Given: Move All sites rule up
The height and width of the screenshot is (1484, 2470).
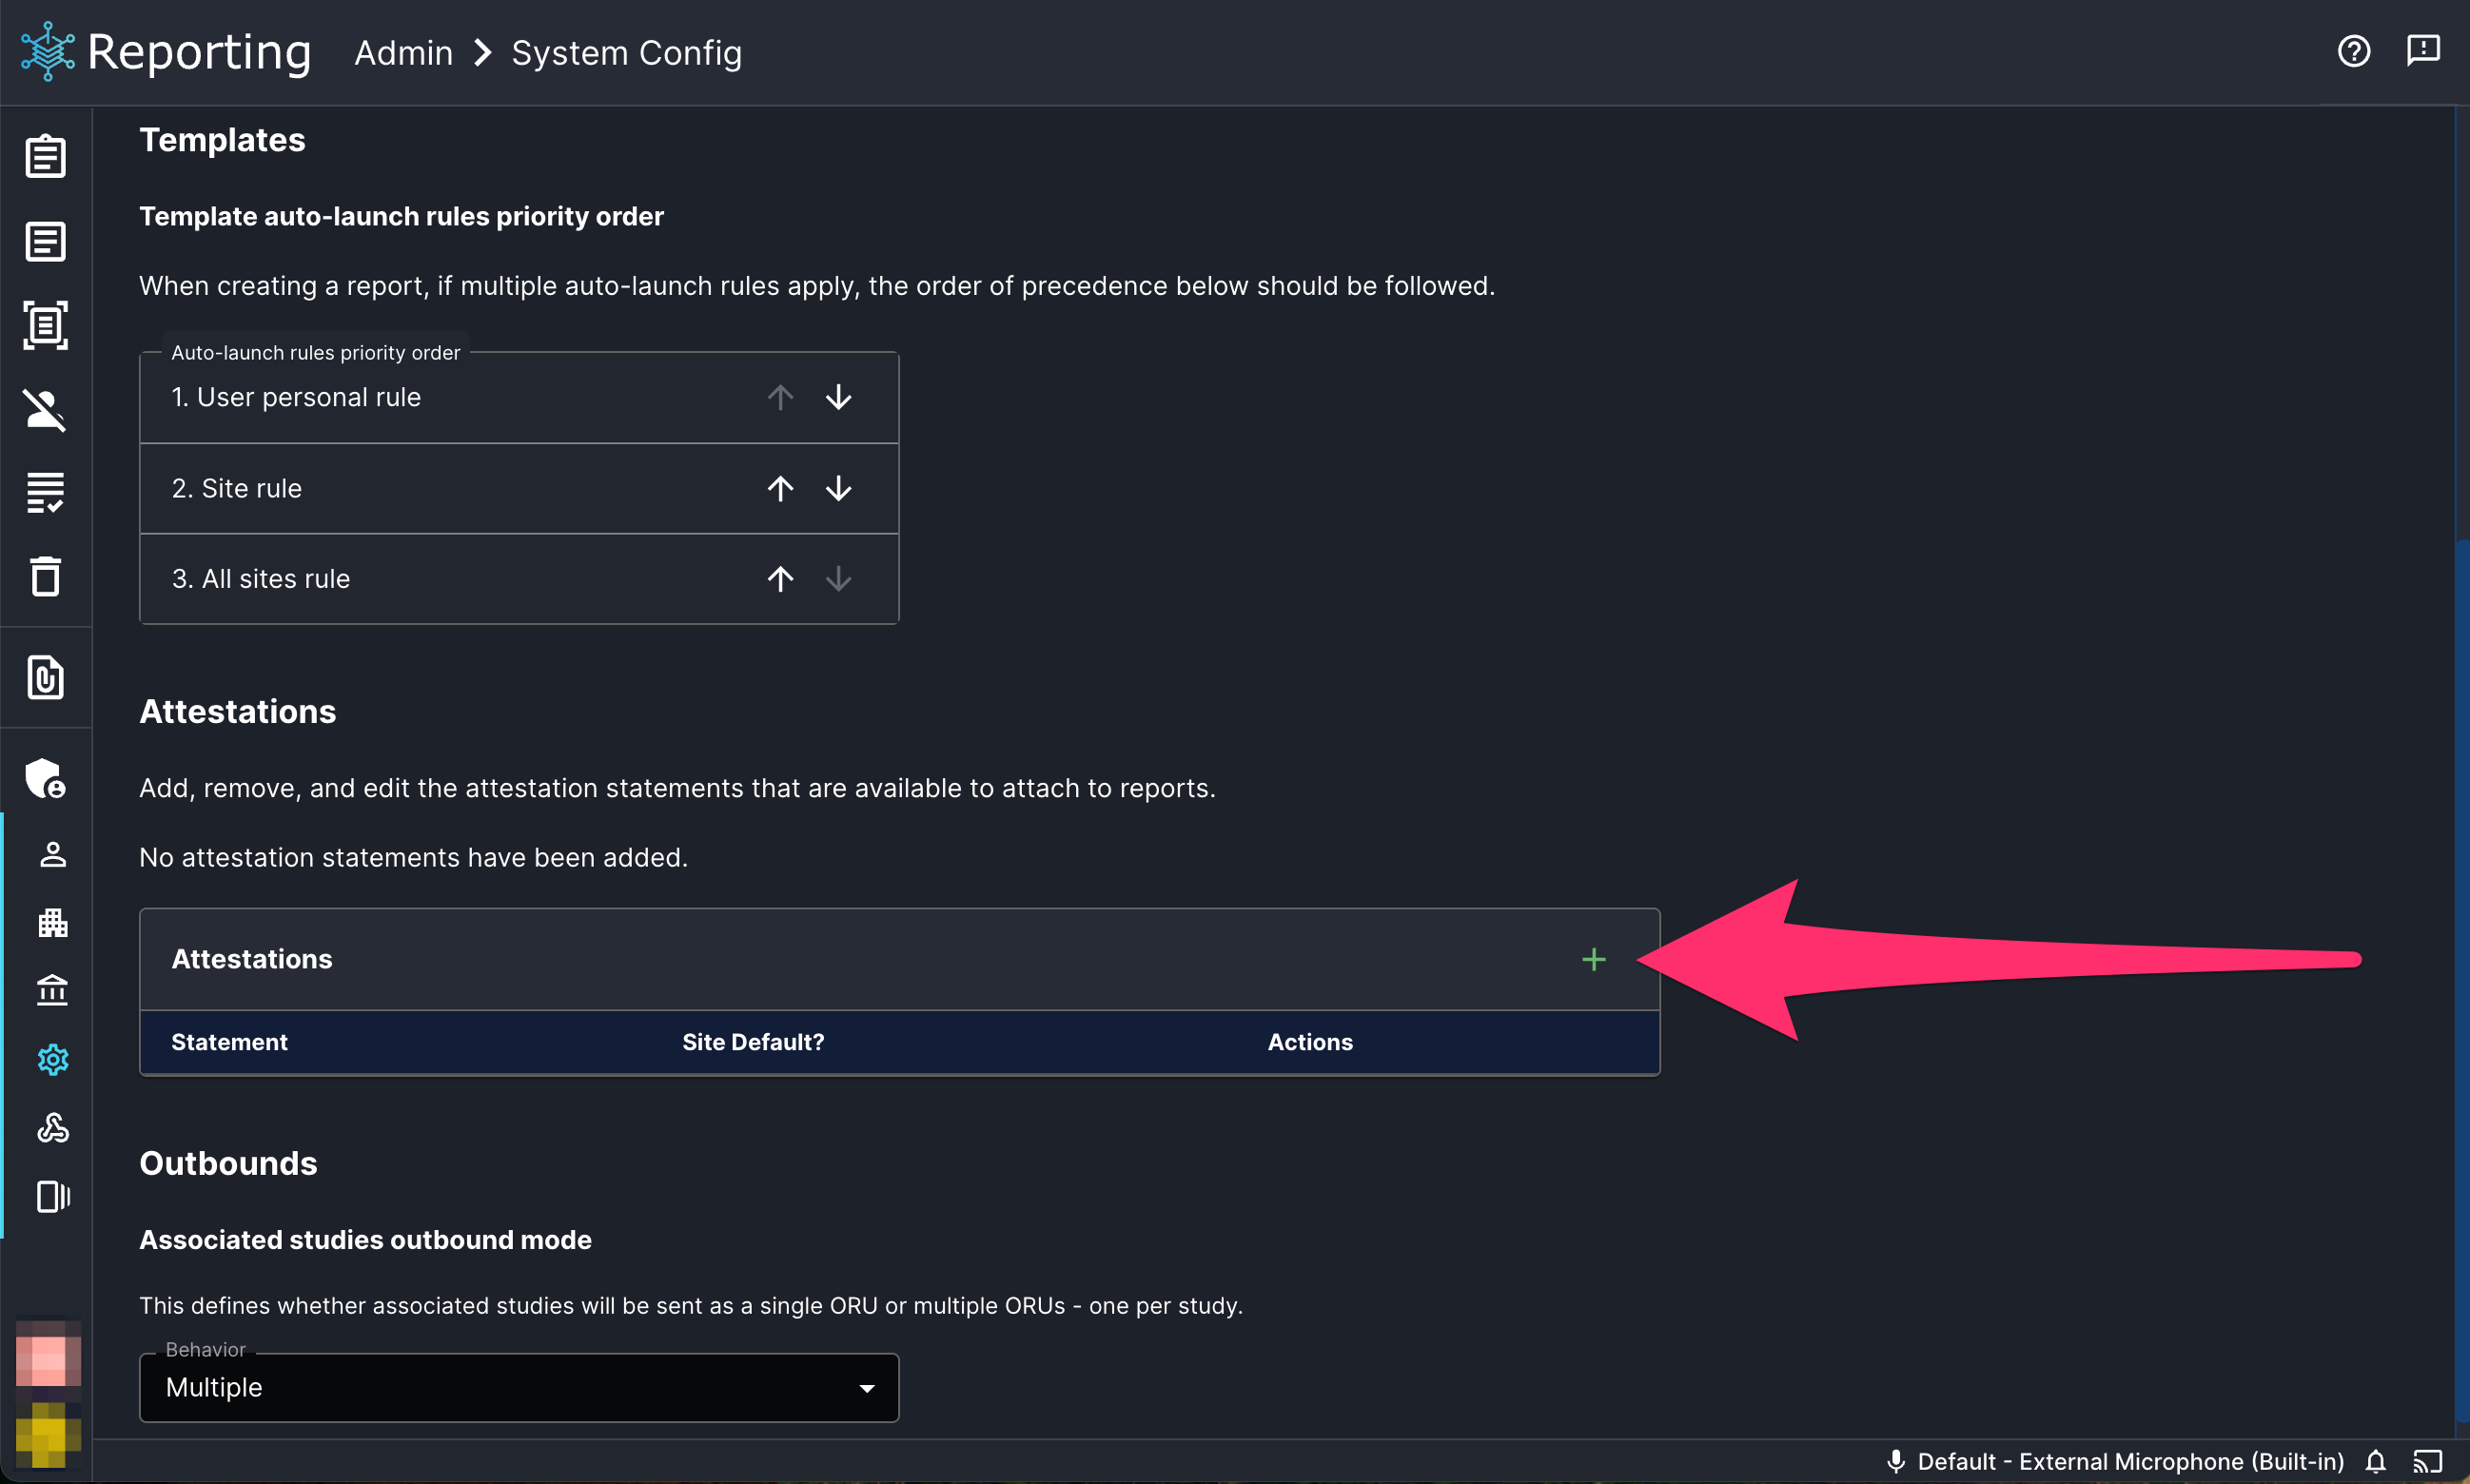Looking at the screenshot, I should [x=781, y=579].
